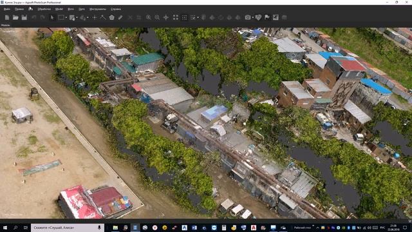Open the Справка menu

tap(116, 9)
